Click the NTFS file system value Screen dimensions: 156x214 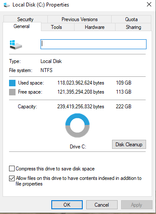pos(47,70)
